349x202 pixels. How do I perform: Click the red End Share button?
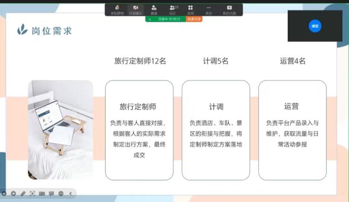[194, 19]
